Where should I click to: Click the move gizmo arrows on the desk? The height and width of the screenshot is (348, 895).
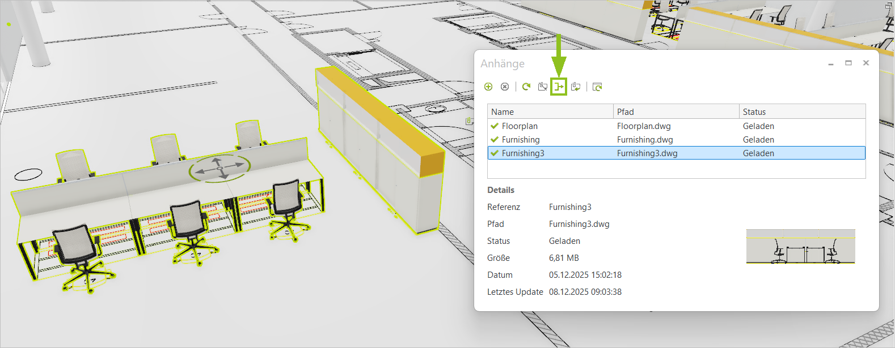point(219,167)
